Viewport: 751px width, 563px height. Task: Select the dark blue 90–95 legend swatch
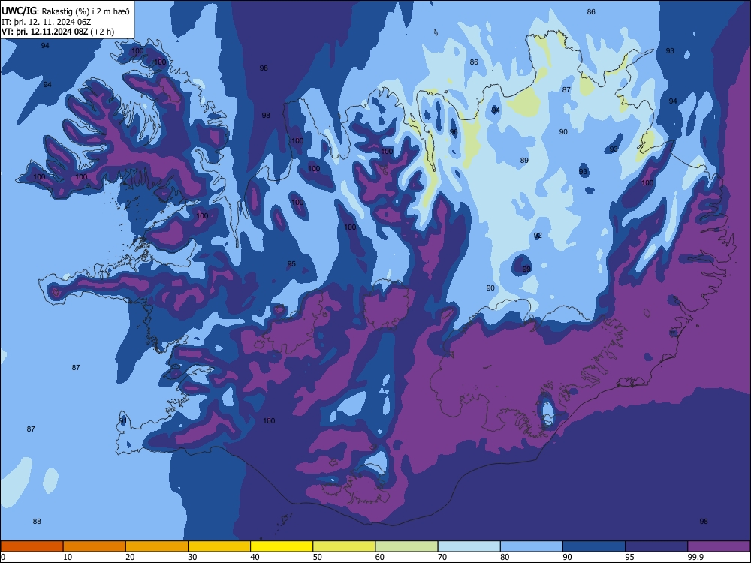(594, 546)
